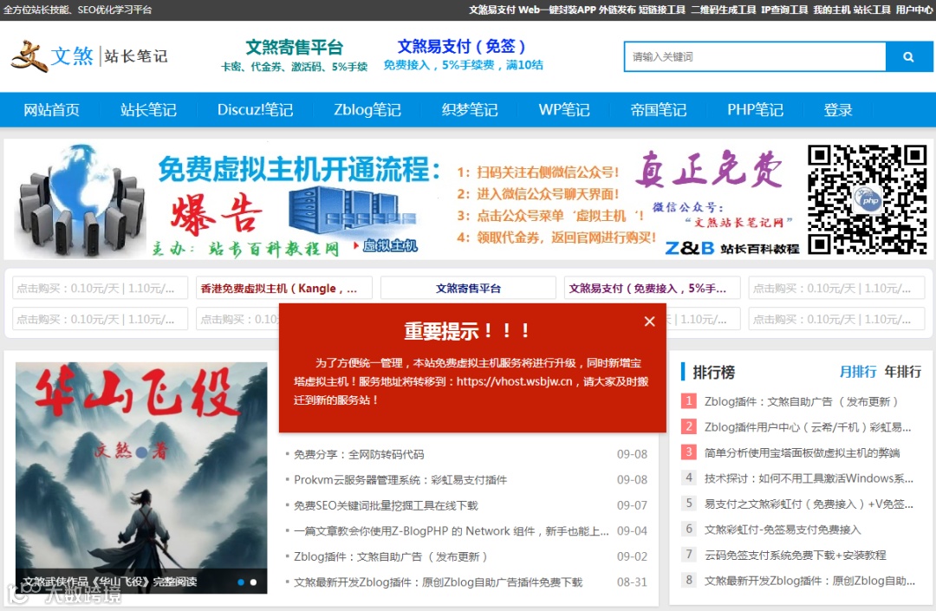
Task: Open 我的主机 in the top bar
Action: (x=831, y=10)
